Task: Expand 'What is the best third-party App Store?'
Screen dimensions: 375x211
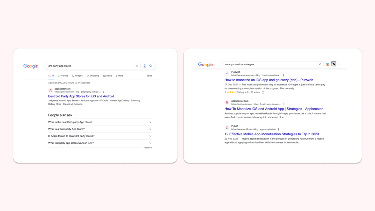Action: point(100,122)
